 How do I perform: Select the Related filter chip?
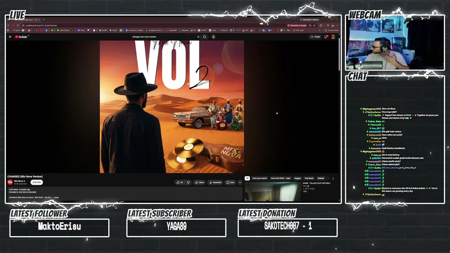(x=321, y=179)
